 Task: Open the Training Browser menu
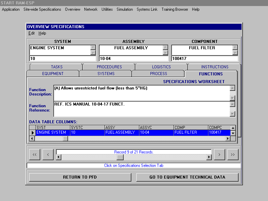click(175, 9)
